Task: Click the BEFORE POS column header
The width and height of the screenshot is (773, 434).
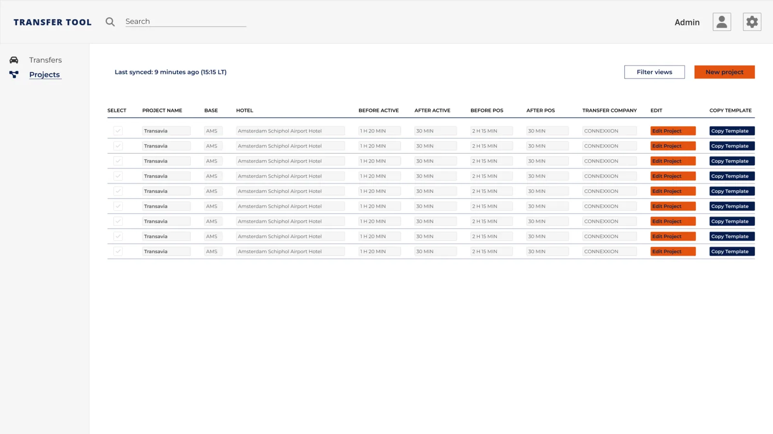Action: (487, 110)
